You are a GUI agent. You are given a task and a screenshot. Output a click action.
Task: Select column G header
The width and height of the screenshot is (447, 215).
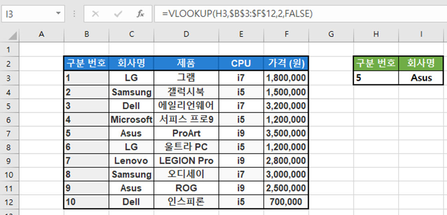click(x=331, y=35)
